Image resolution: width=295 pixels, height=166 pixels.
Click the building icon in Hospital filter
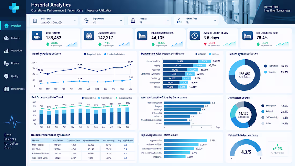[x=133, y=20]
